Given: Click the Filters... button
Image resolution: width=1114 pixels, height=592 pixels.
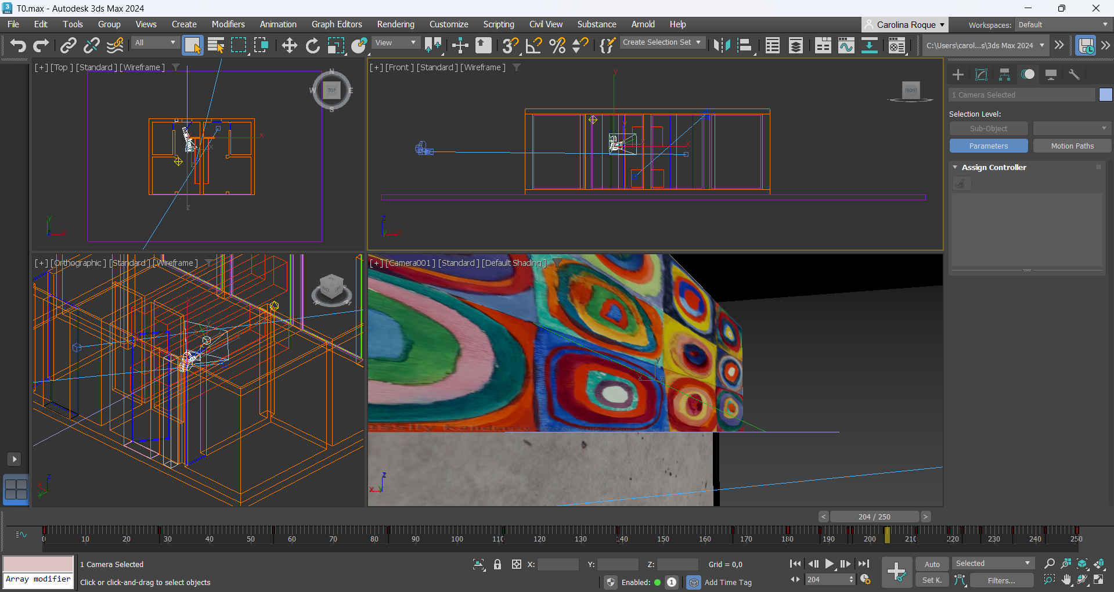Looking at the screenshot, I should (x=1001, y=580).
